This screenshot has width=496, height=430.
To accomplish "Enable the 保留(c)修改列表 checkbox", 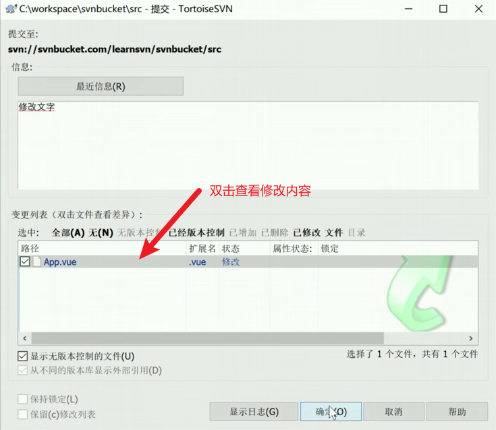I will 22,414.
